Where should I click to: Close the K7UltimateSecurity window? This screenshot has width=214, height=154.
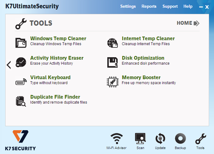(x=207, y=7)
